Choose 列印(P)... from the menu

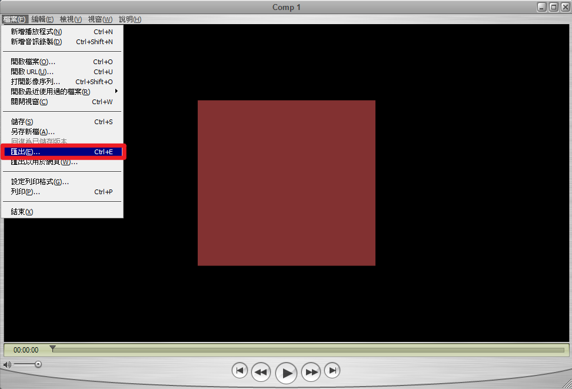(x=62, y=192)
